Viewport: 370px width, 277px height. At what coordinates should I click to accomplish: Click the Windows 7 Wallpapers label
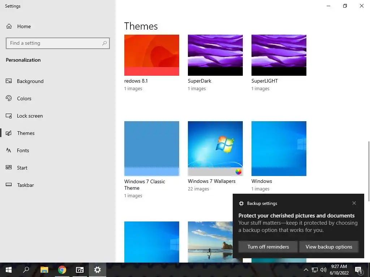pyautogui.click(x=212, y=181)
